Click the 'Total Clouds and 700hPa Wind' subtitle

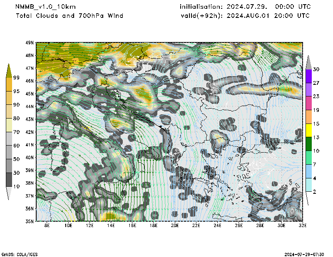(70, 16)
